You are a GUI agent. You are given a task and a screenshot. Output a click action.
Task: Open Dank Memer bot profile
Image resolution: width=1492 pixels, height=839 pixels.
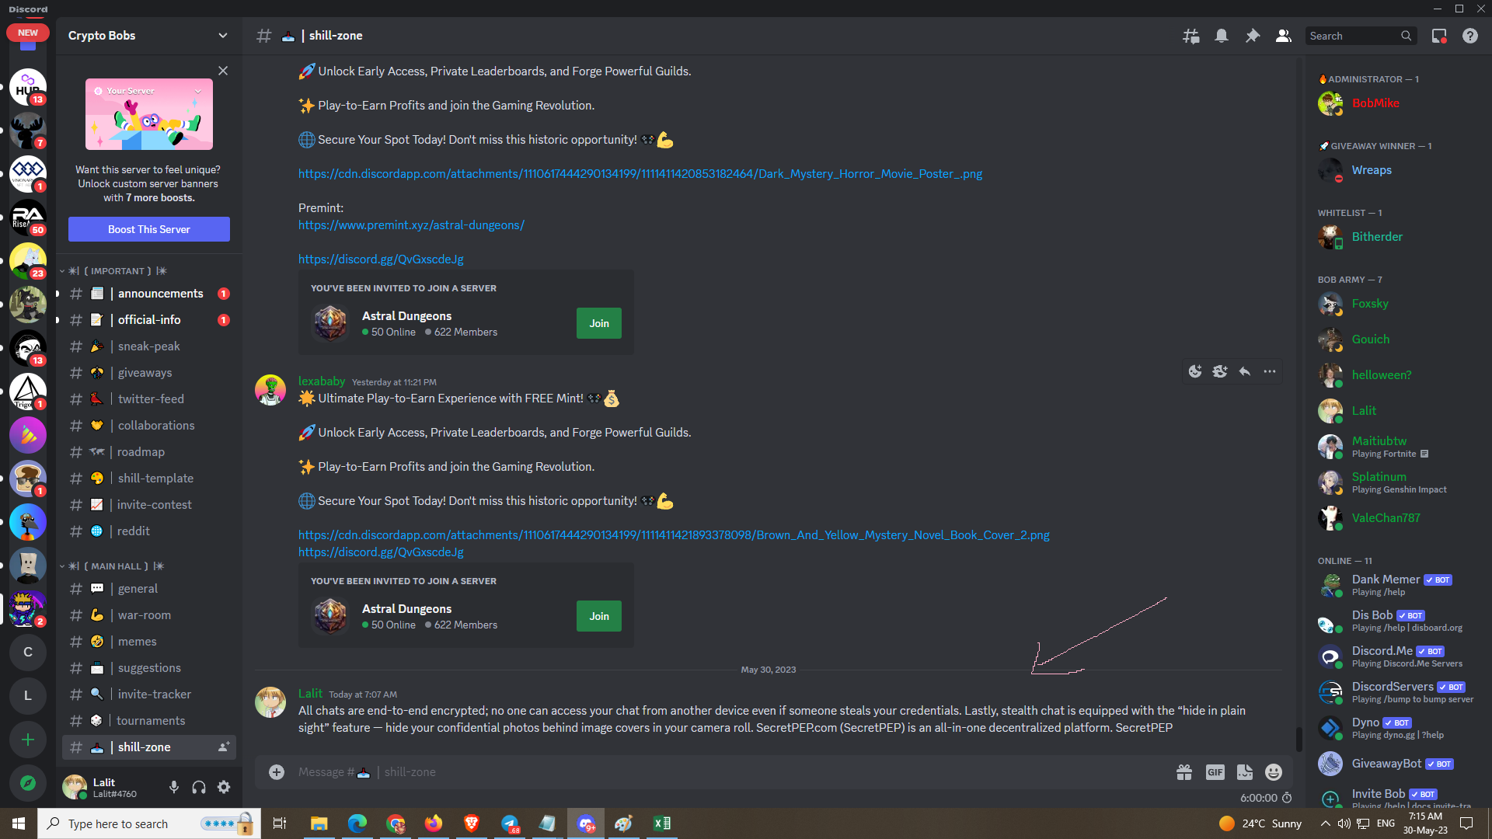click(x=1396, y=585)
